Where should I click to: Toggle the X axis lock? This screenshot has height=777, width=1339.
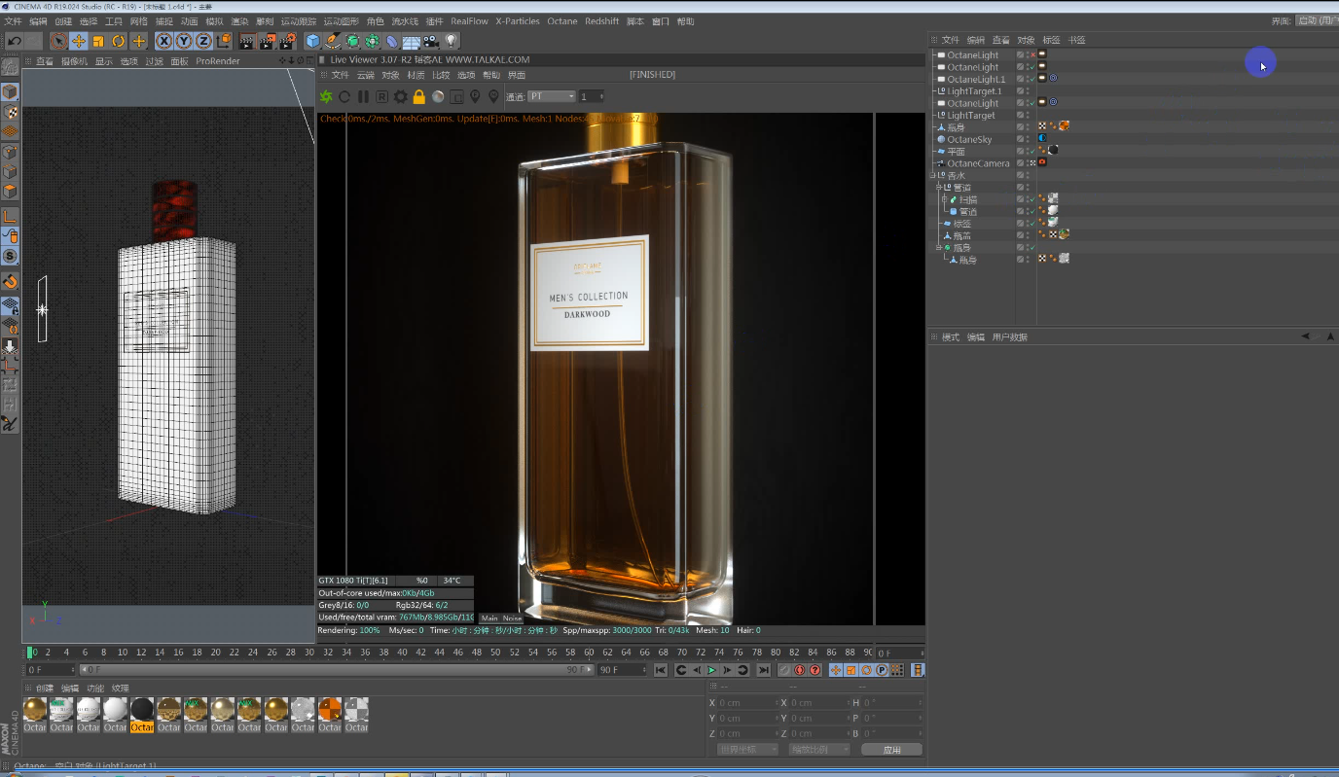click(163, 41)
